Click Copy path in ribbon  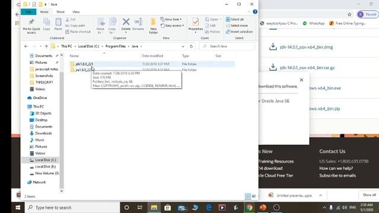(75, 25)
